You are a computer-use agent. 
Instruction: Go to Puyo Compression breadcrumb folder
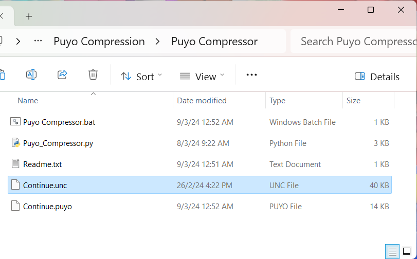99,42
